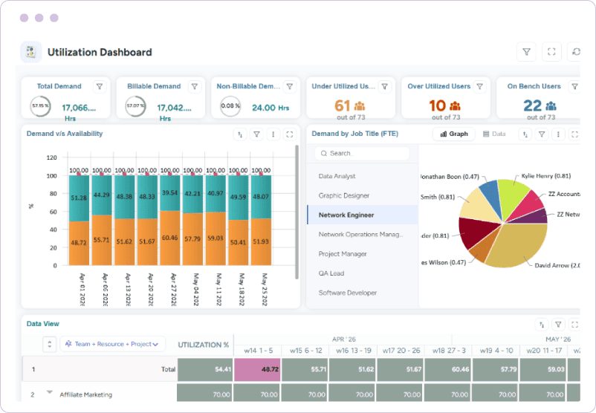
Task: Select Network Engineer job title
Action: (362, 215)
